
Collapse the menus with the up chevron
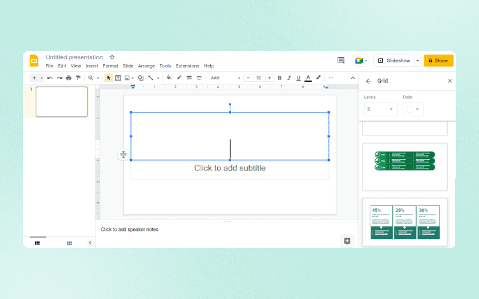pos(353,78)
